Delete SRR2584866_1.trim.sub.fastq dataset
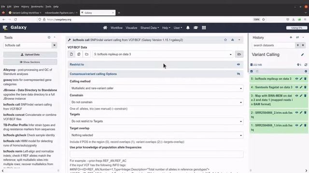The height and width of the screenshot is (173, 309). 305,125
